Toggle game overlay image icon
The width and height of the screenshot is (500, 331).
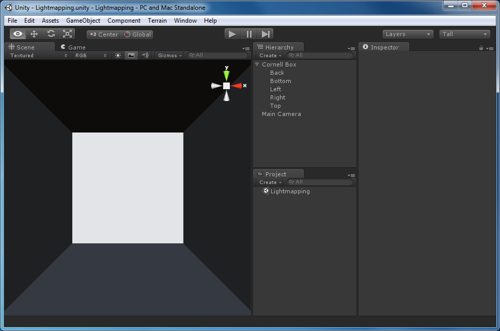click(x=131, y=55)
